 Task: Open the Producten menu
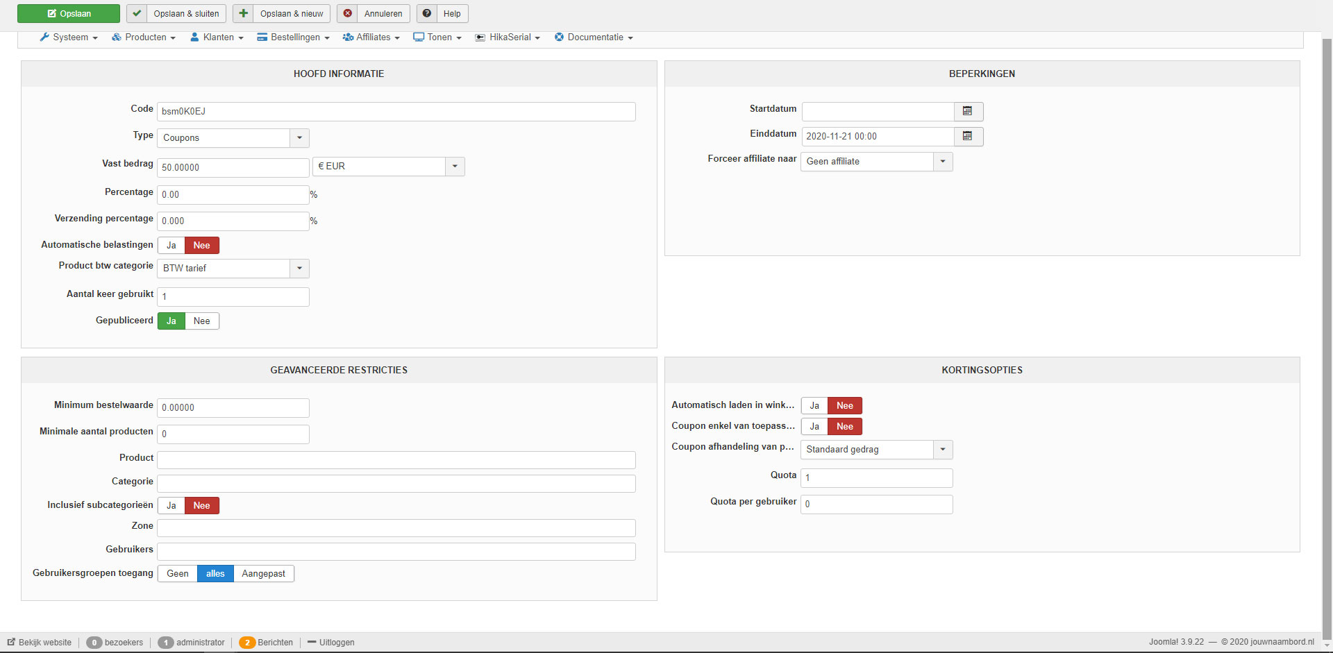pyautogui.click(x=144, y=37)
